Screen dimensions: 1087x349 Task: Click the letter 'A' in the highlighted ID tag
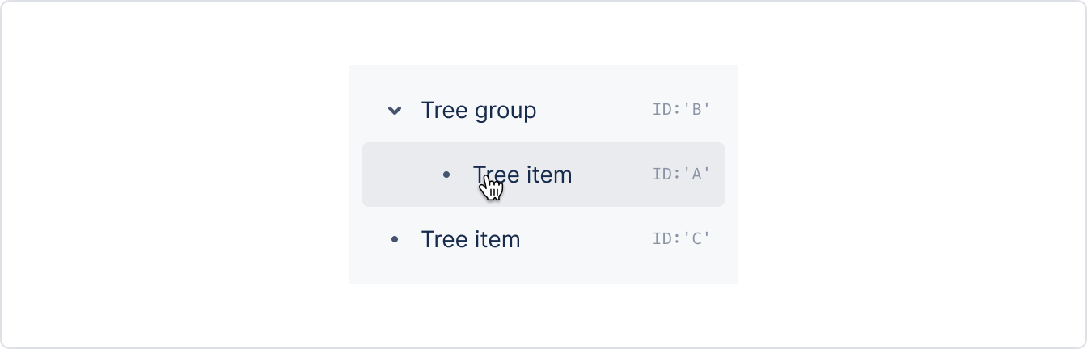[x=696, y=174]
